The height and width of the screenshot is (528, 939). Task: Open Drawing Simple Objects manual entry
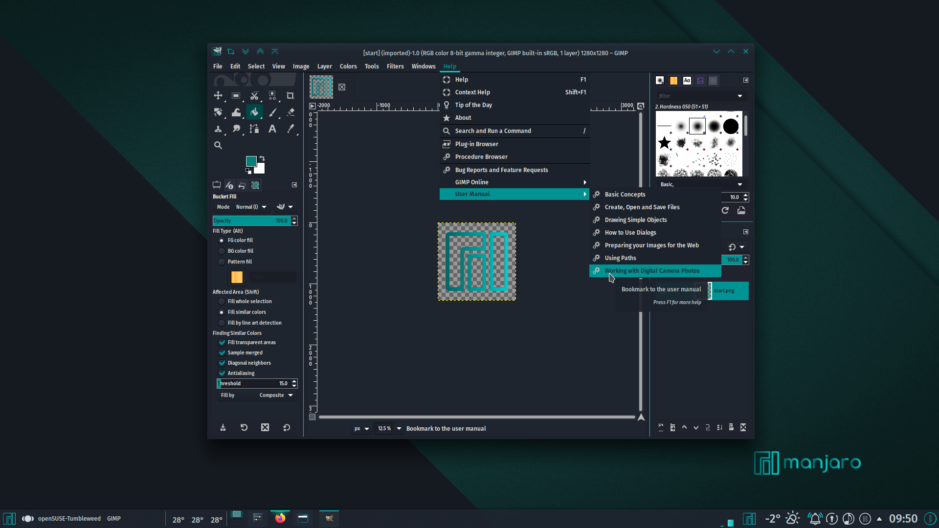(x=655, y=220)
